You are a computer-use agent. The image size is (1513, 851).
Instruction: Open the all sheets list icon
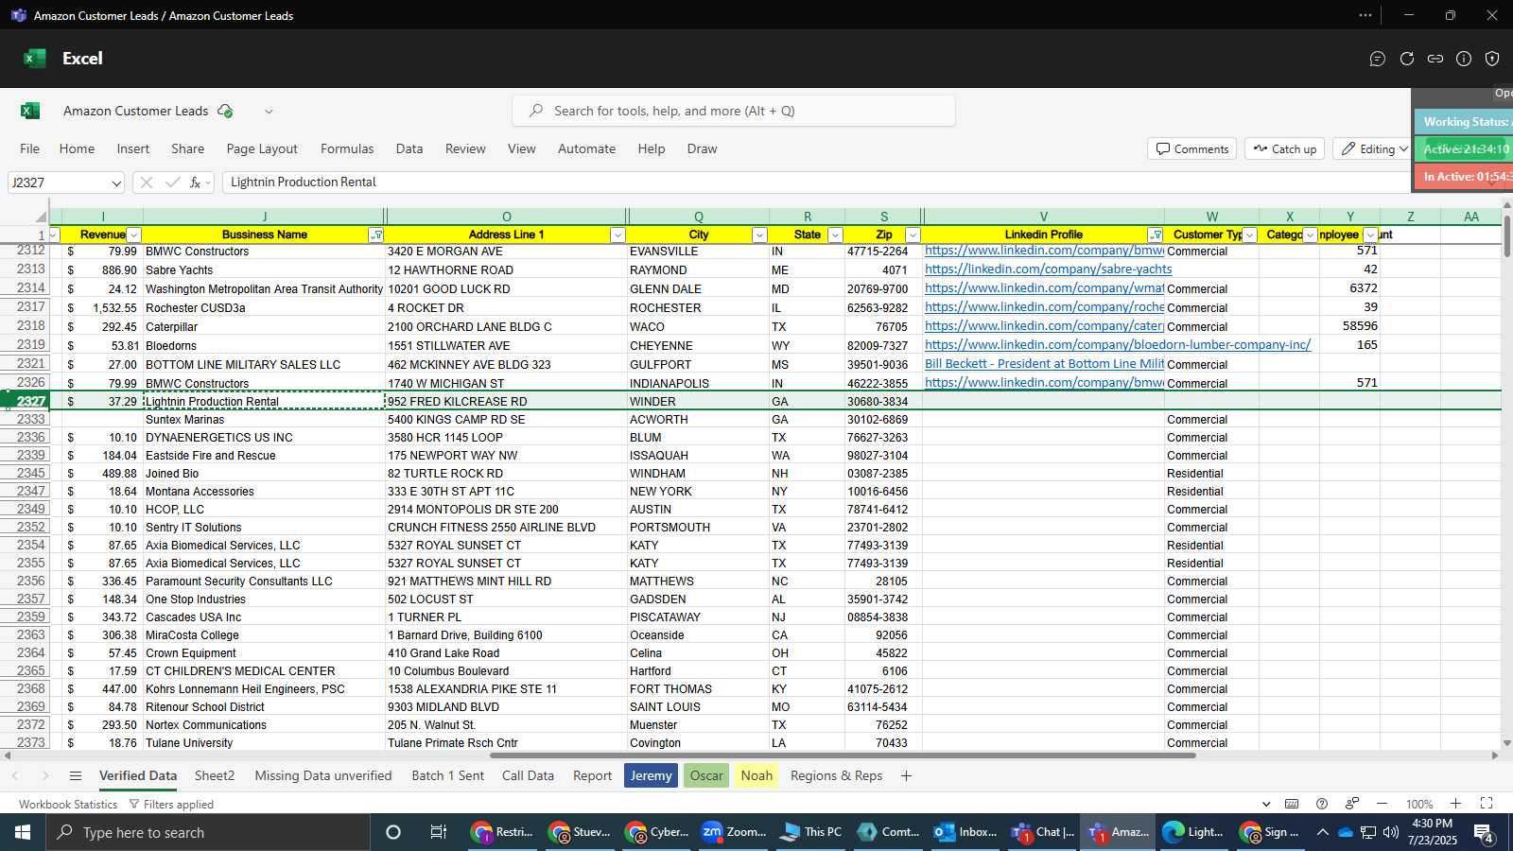click(76, 775)
